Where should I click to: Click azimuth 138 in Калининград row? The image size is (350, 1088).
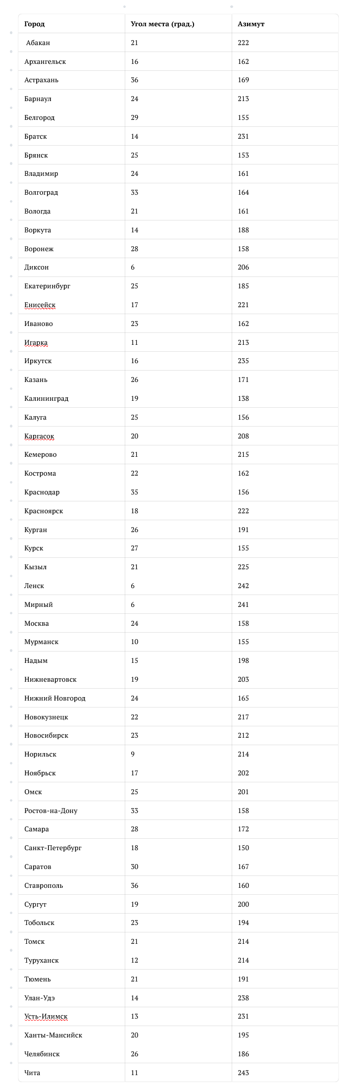pos(243,398)
